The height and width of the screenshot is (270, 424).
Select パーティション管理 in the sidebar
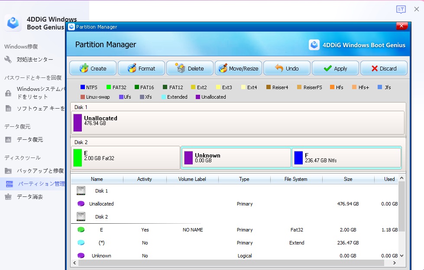(42, 184)
